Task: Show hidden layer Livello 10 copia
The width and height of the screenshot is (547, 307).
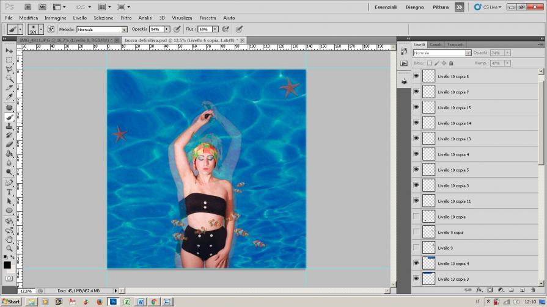Action: 416,217
